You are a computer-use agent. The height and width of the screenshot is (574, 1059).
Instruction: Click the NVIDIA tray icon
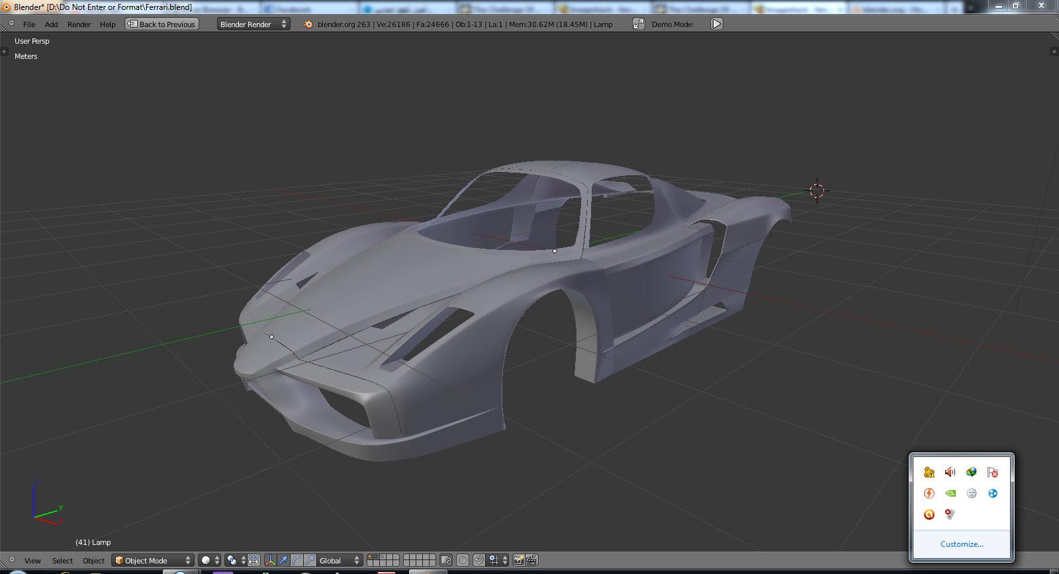(x=950, y=493)
